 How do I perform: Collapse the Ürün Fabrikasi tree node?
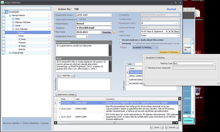(13, 29)
